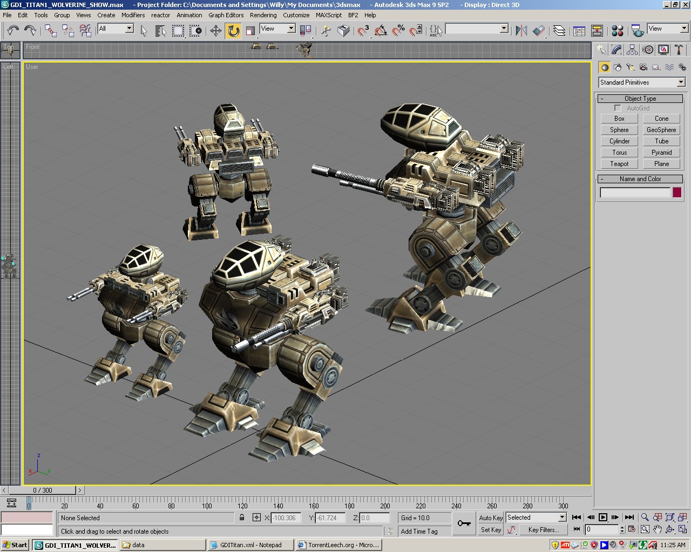This screenshot has width=691, height=552.
Task: Create a Teapot primitive button
Action: pos(619,164)
